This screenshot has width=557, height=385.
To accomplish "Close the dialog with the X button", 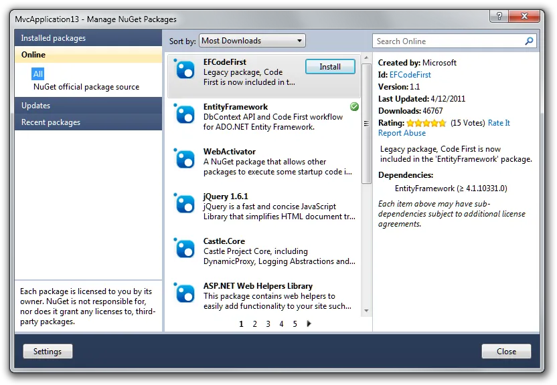I will click(524, 16).
